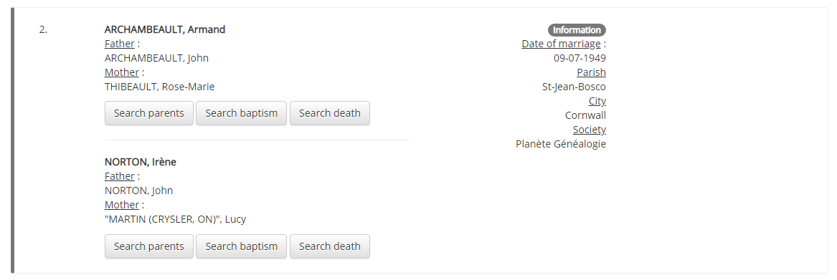Click the Mother label under Irène Norton
837x280 pixels.
tap(122, 205)
